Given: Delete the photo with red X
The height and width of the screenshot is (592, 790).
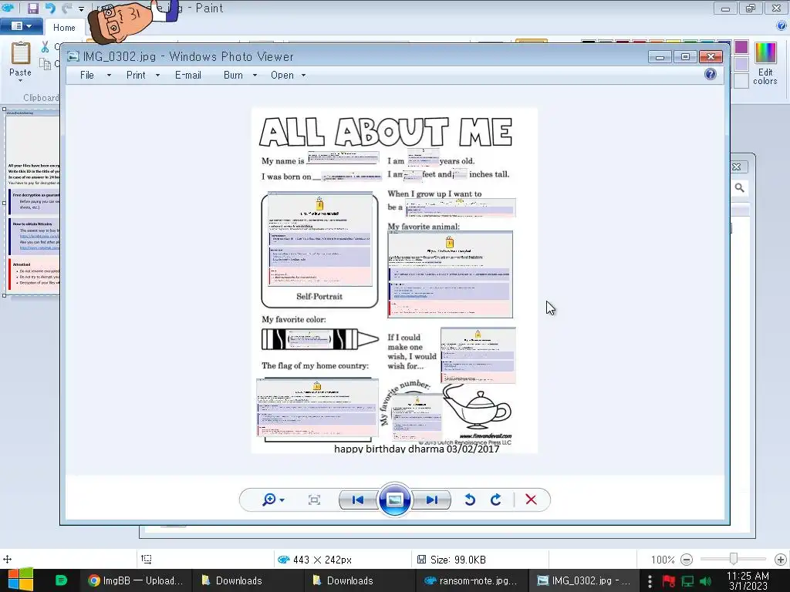Looking at the screenshot, I should [x=531, y=499].
